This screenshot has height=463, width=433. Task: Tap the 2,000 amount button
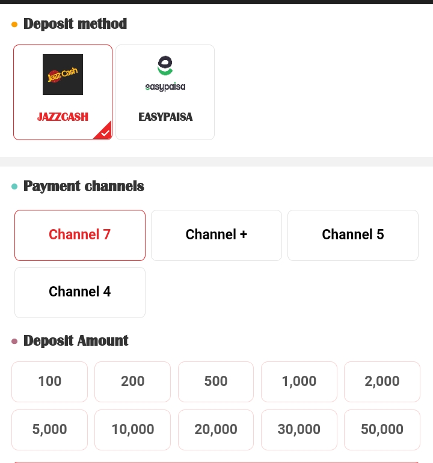coord(382,382)
